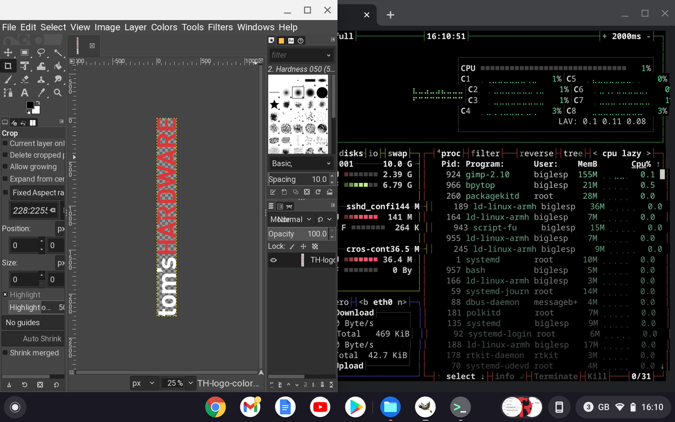The height and width of the screenshot is (422, 675).
Task: Pick the Color Picker eyedropper tool
Action: (42, 93)
